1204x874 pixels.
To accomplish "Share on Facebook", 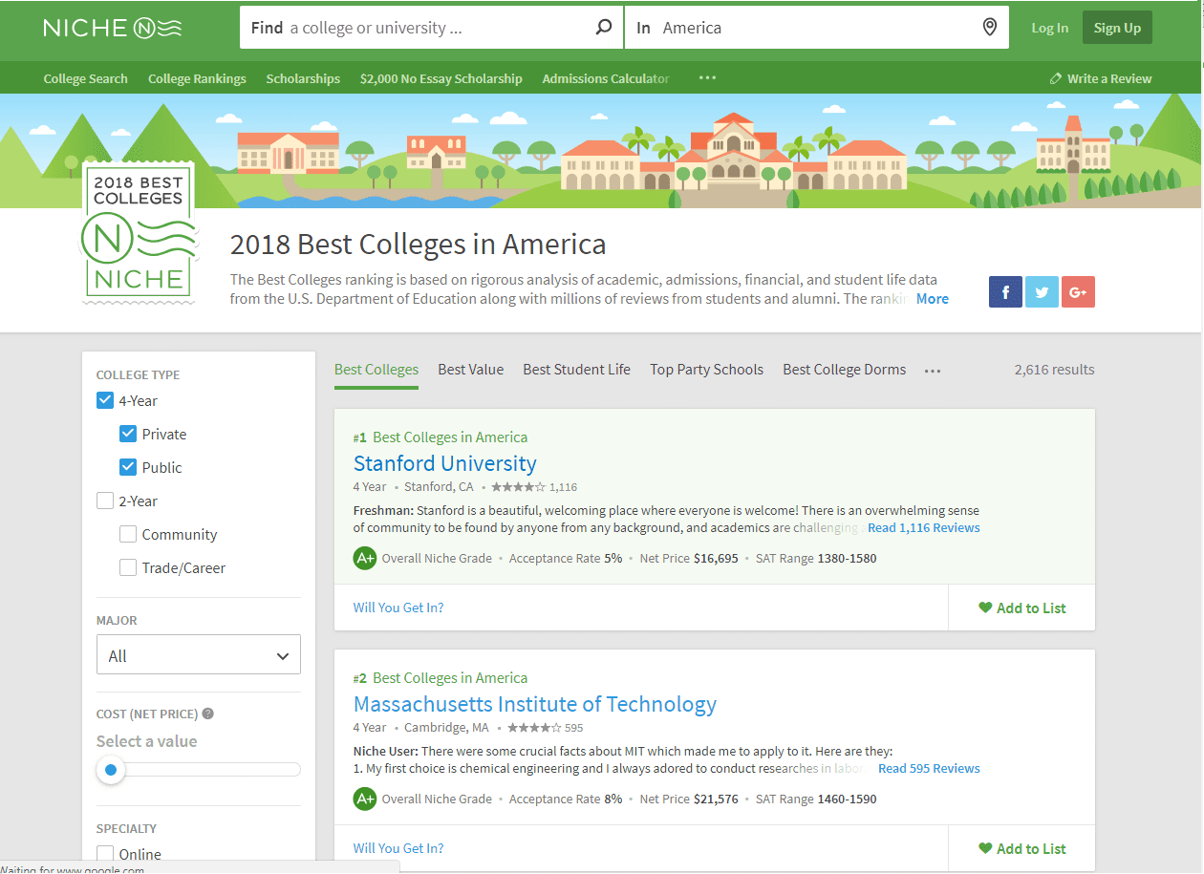I will (x=1005, y=292).
